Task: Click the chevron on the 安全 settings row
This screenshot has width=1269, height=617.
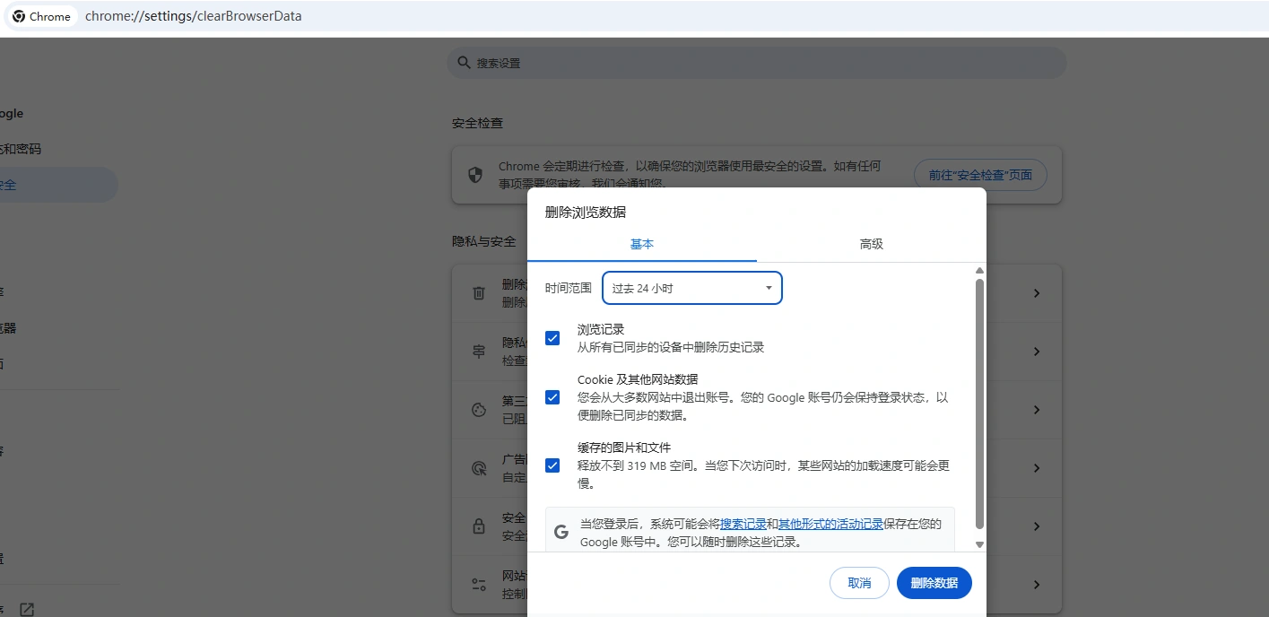Action: click(1036, 526)
